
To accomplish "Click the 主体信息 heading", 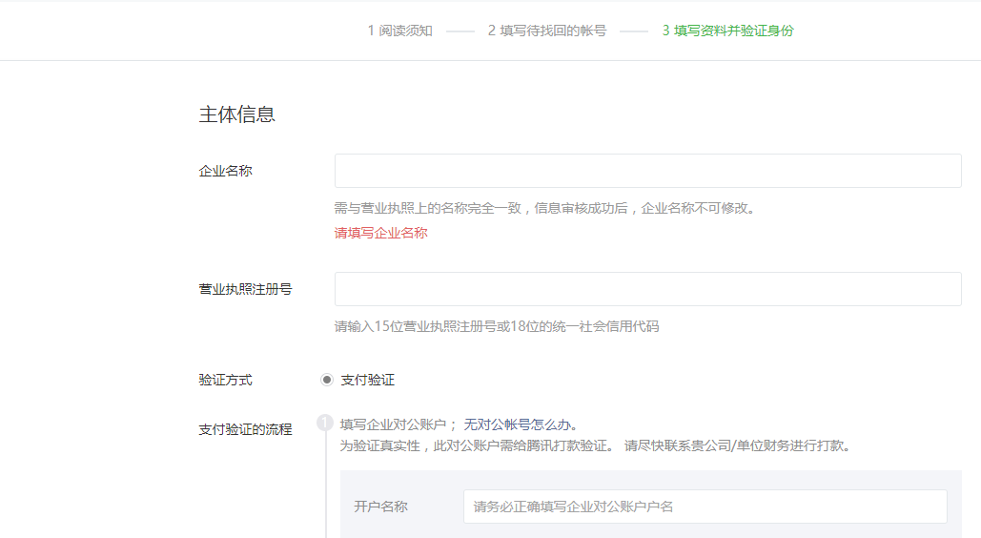I will [237, 114].
